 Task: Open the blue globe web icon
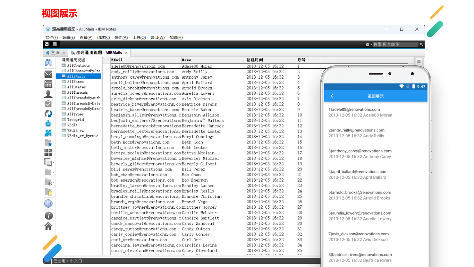48,203
